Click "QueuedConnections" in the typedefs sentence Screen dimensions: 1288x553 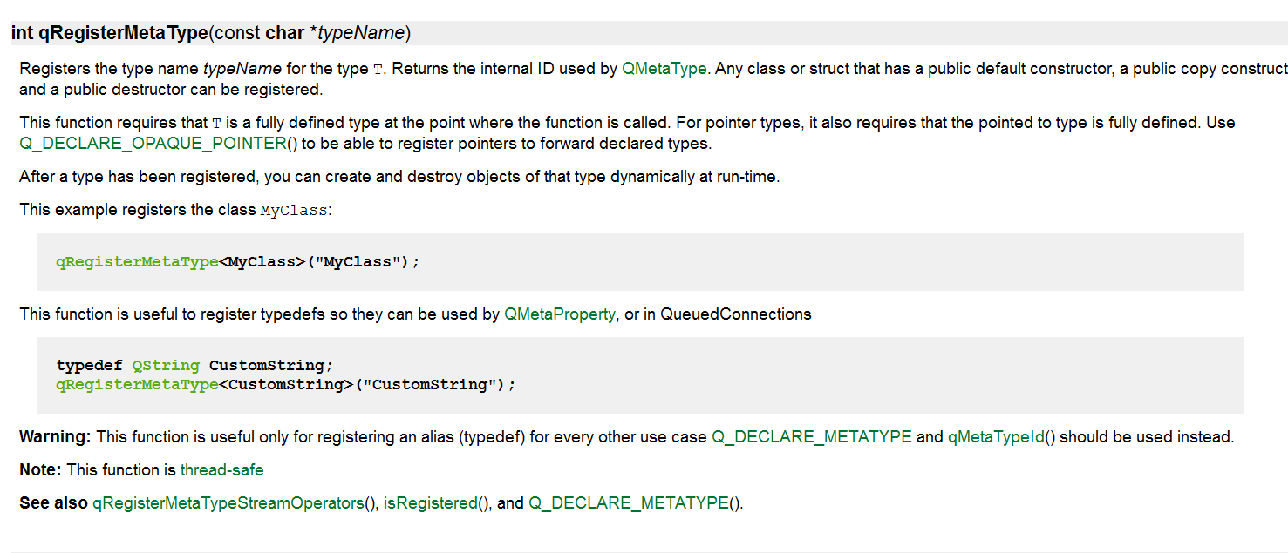pyautogui.click(x=736, y=314)
